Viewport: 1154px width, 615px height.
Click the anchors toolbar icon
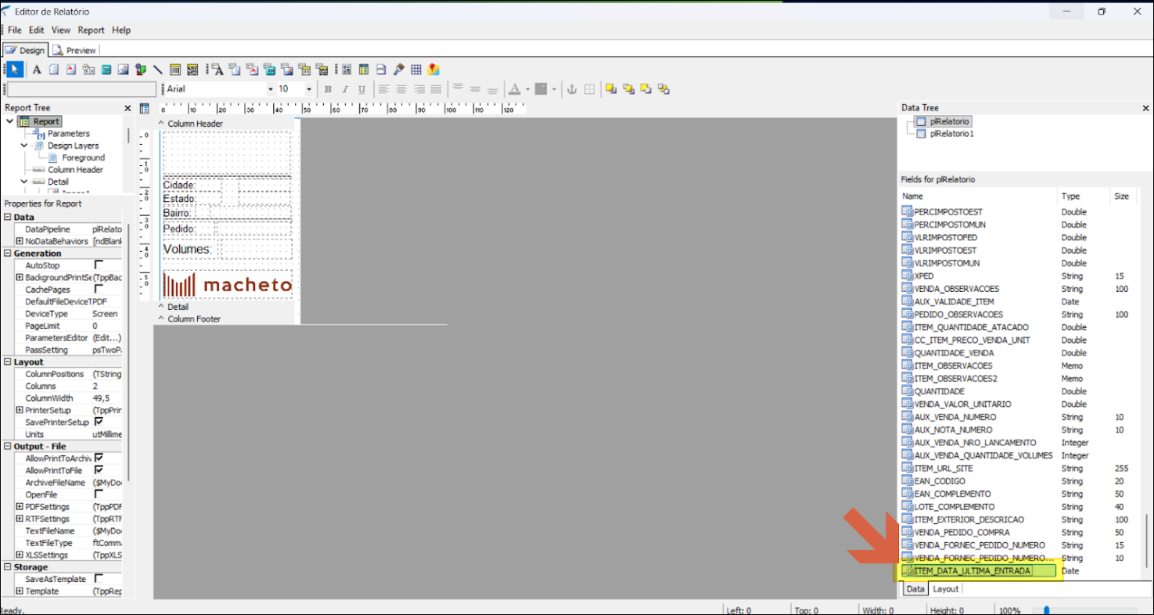coord(572,89)
